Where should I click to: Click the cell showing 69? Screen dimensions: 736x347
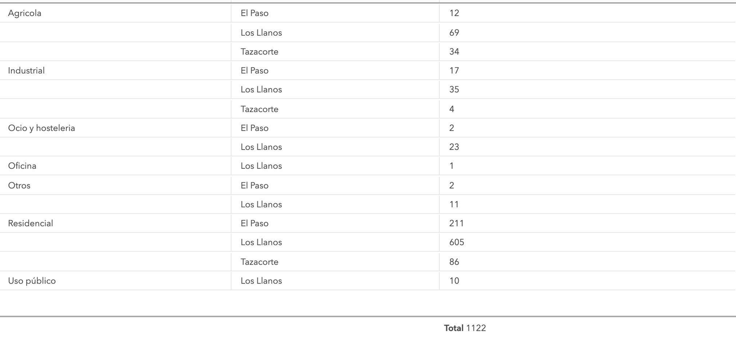pyautogui.click(x=454, y=33)
